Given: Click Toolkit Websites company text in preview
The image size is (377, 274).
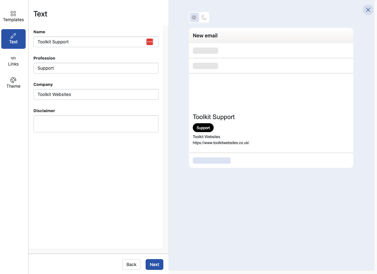Looking at the screenshot, I should 206,137.
